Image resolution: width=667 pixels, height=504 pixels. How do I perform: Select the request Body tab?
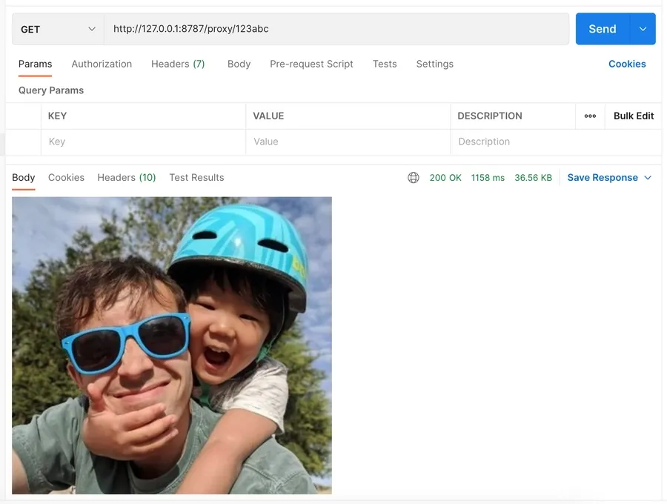pyautogui.click(x=239, y=64)
